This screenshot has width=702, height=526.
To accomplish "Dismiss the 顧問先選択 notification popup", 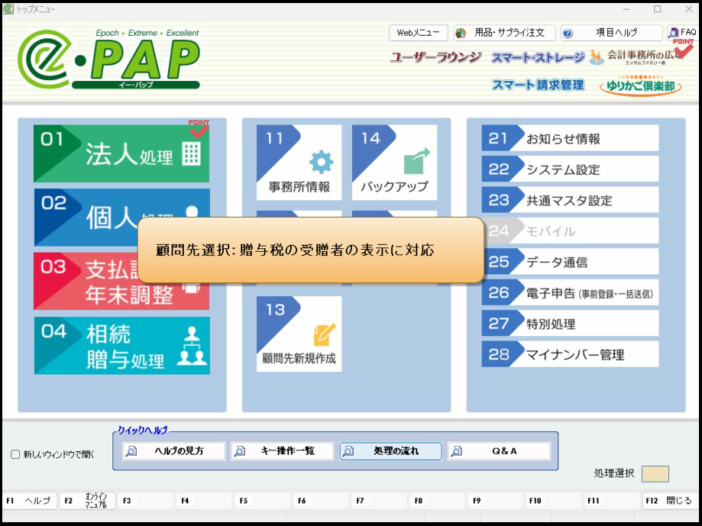I will click(311, 250).
